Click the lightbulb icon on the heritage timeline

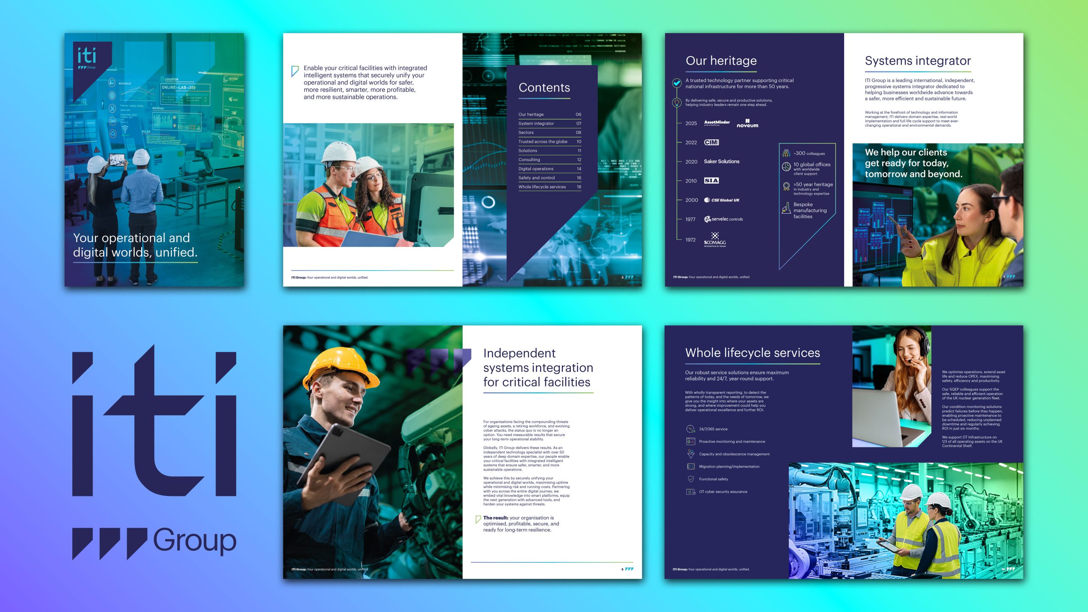point(677,102)
